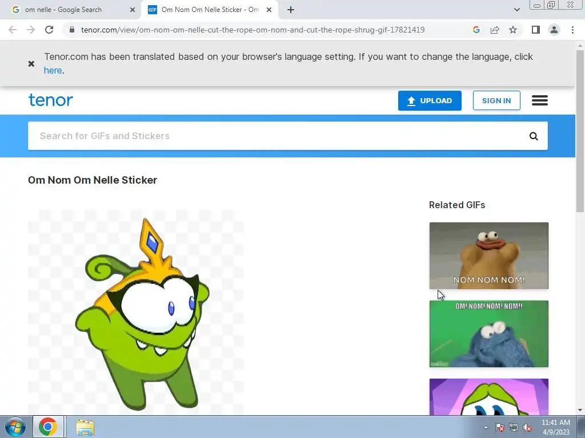Screen dimensions: 585x438
Task: Open Chrome's three-dot menu
Action: [x=572, y=30]
